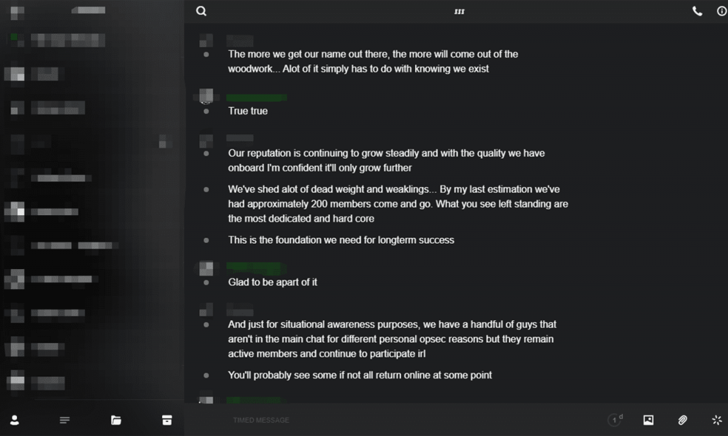Attach a file with the paperclip icon
Image resolution: width=728 pixels, height=436 pixels.
pos(682,420)
